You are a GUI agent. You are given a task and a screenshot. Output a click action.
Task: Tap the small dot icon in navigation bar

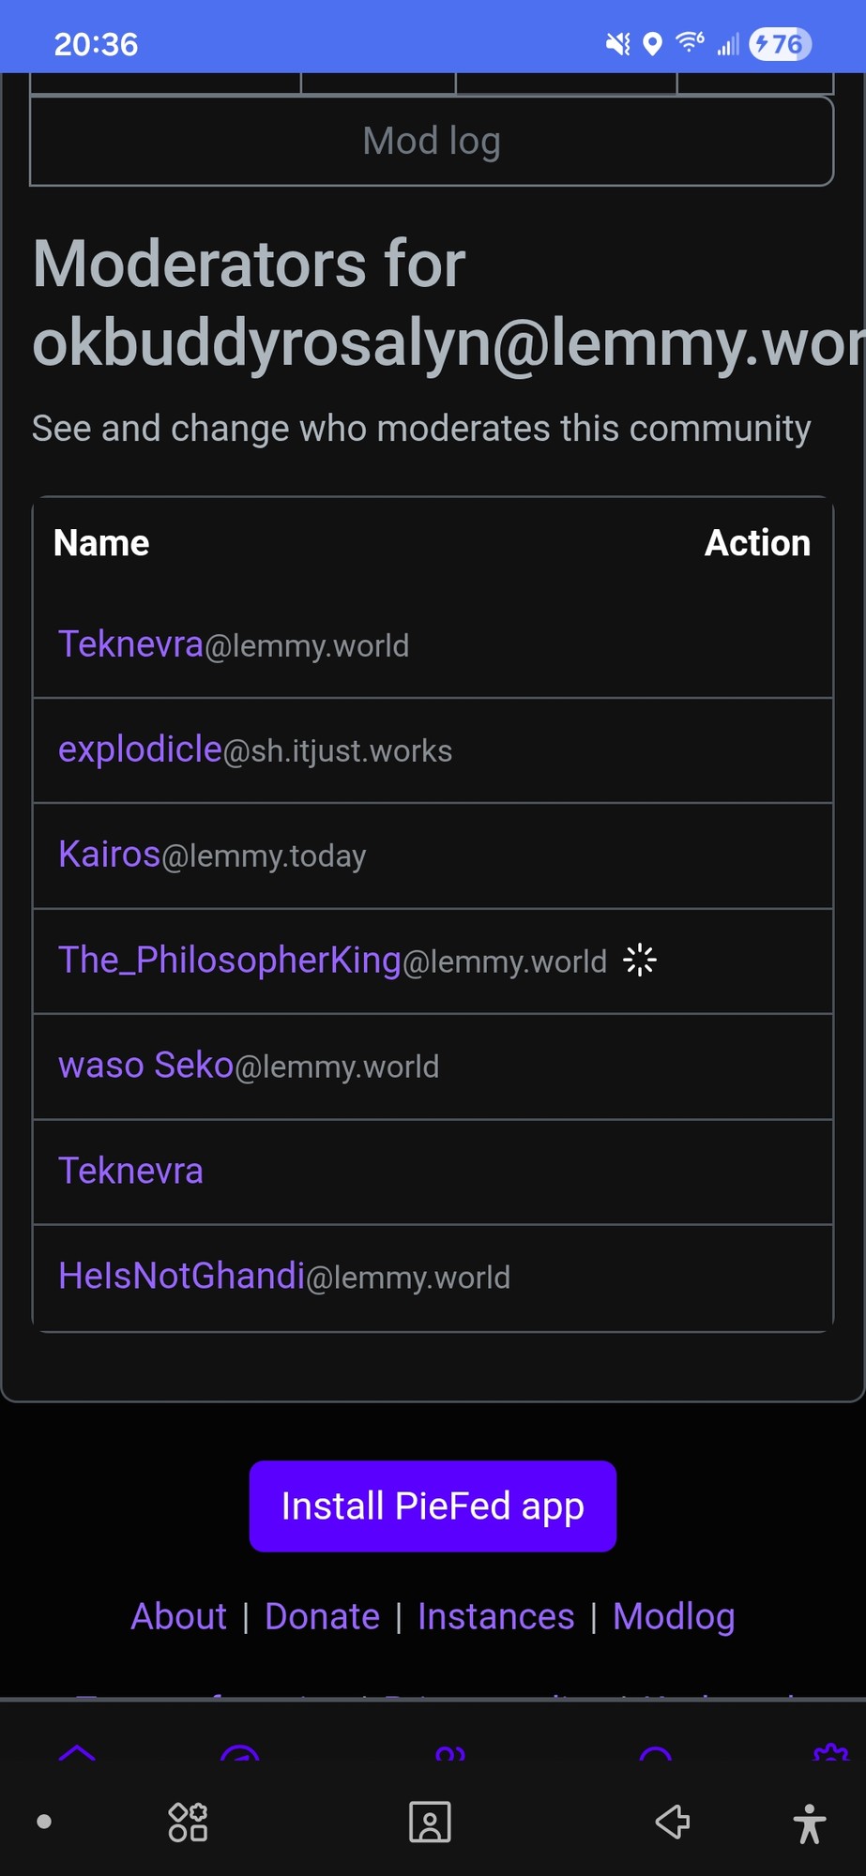click(44, 1822)
